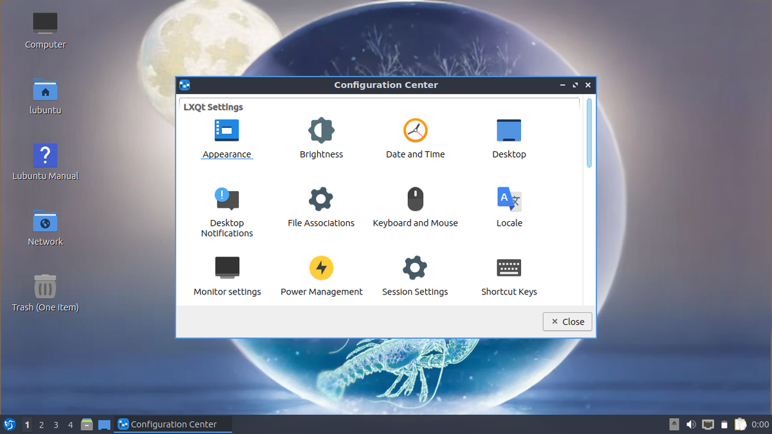The height and width of the screenshot is (434, 772).
Task: Switch to workspace 2
Action: click(x=41, y=424)
